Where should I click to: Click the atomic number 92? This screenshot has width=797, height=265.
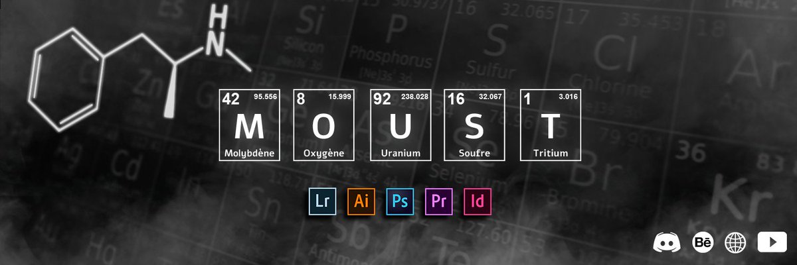(x=382, y=99)
